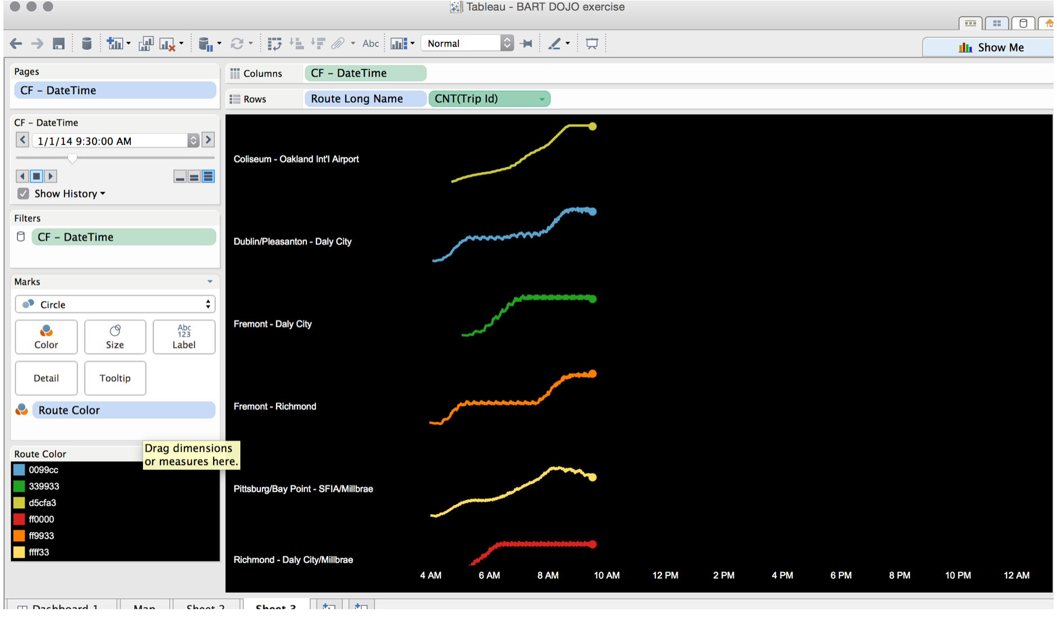This screenshot has height=617, width=1057.
Task: Click the Show Me button
Action: [989, 48]
